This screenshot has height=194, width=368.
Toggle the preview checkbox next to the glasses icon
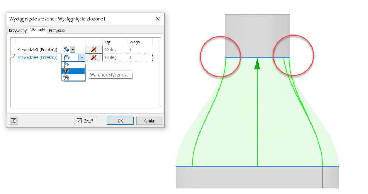79,121
